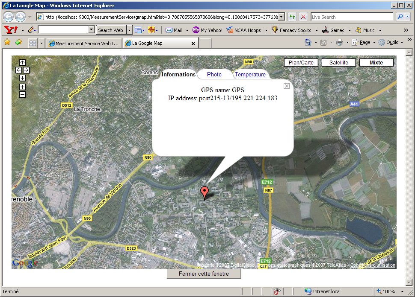This screenshot has width=415, height=297.
Task: Open a new blank browser tab
Action: coord(206,43)
